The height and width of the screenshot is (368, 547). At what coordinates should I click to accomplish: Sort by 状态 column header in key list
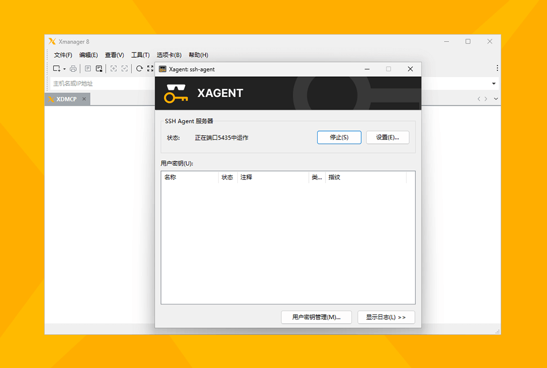228,177
